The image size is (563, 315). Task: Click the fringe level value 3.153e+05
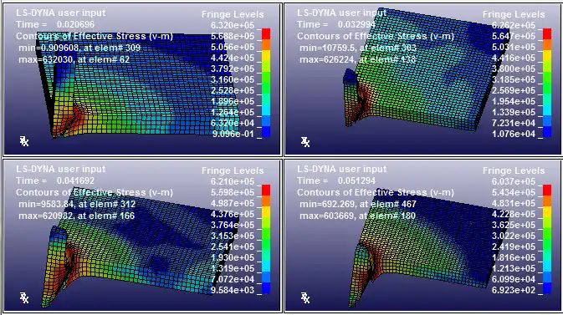233,236
